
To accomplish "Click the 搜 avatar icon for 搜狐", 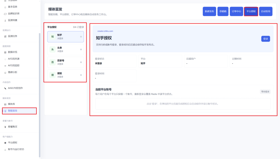I will [52, 75].
